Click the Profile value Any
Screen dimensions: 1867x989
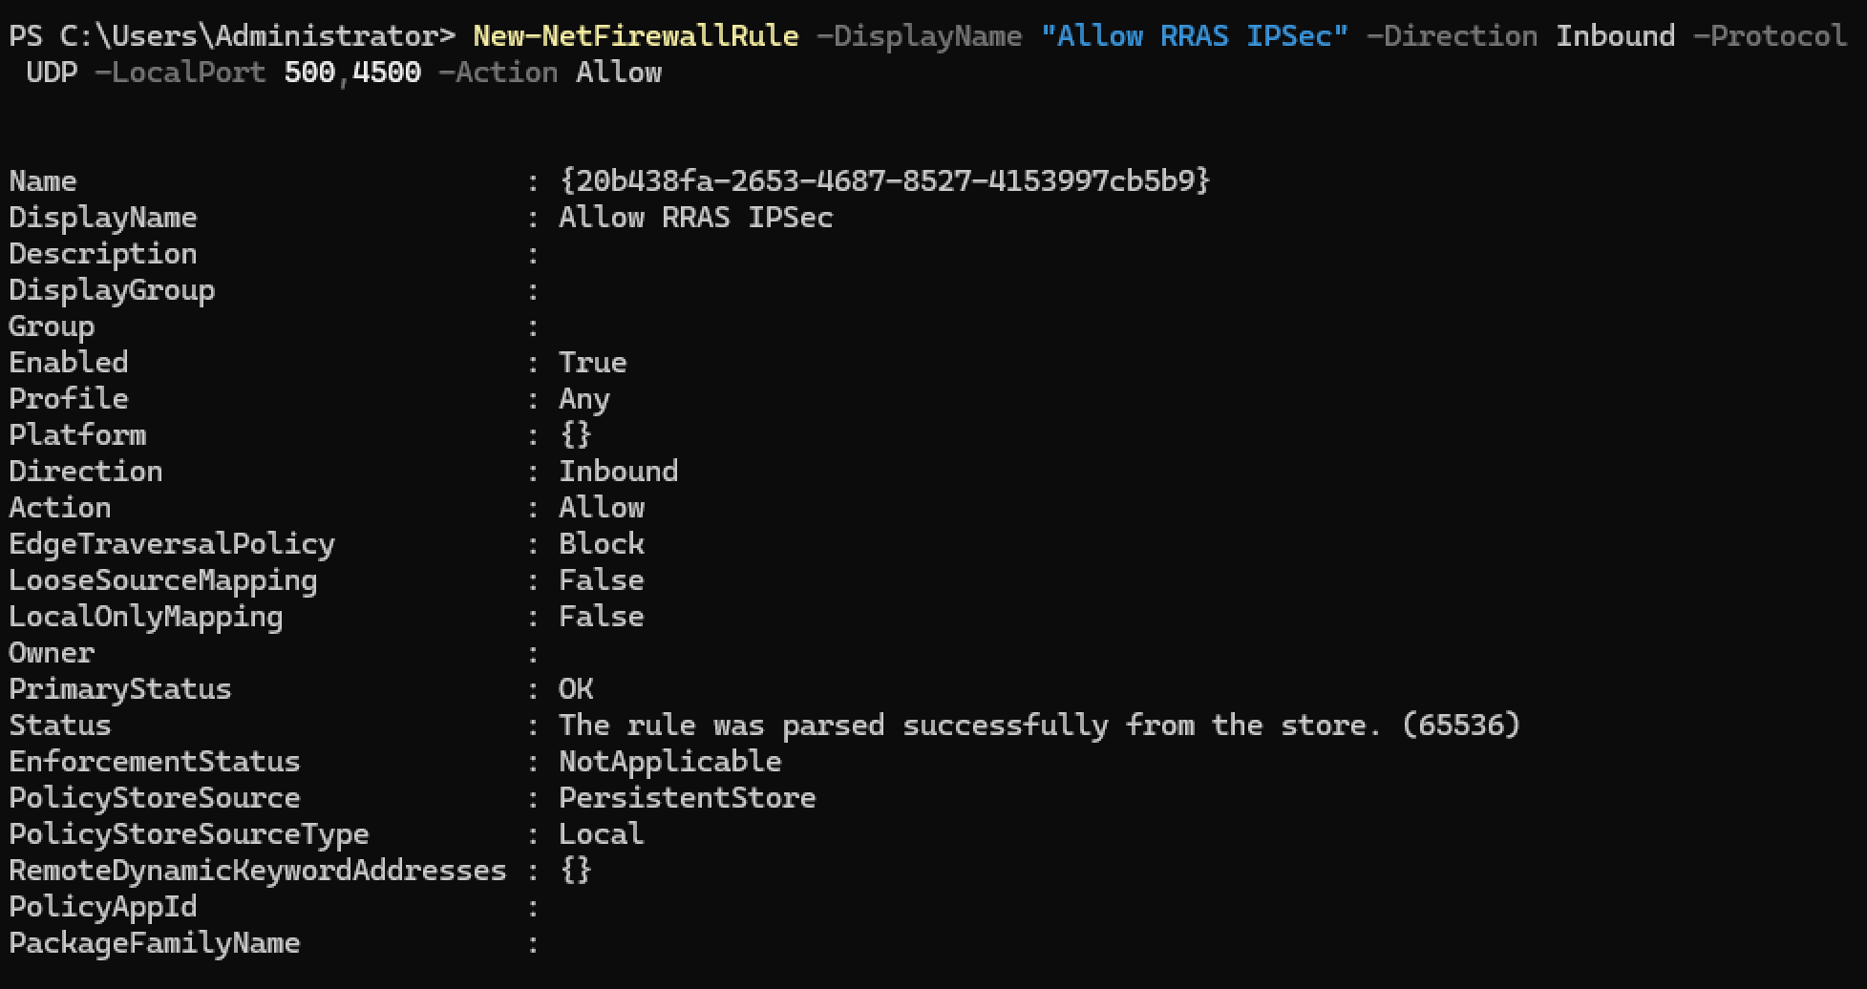(x=583, y=399)
